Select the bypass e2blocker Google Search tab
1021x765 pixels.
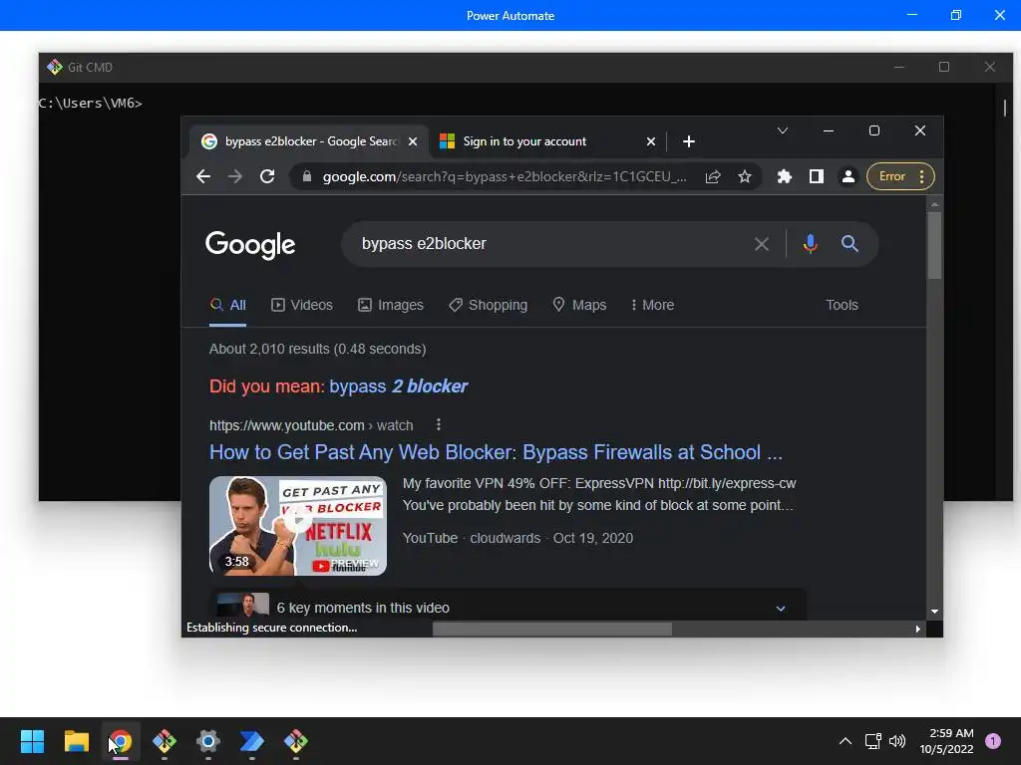click(309, 141)
